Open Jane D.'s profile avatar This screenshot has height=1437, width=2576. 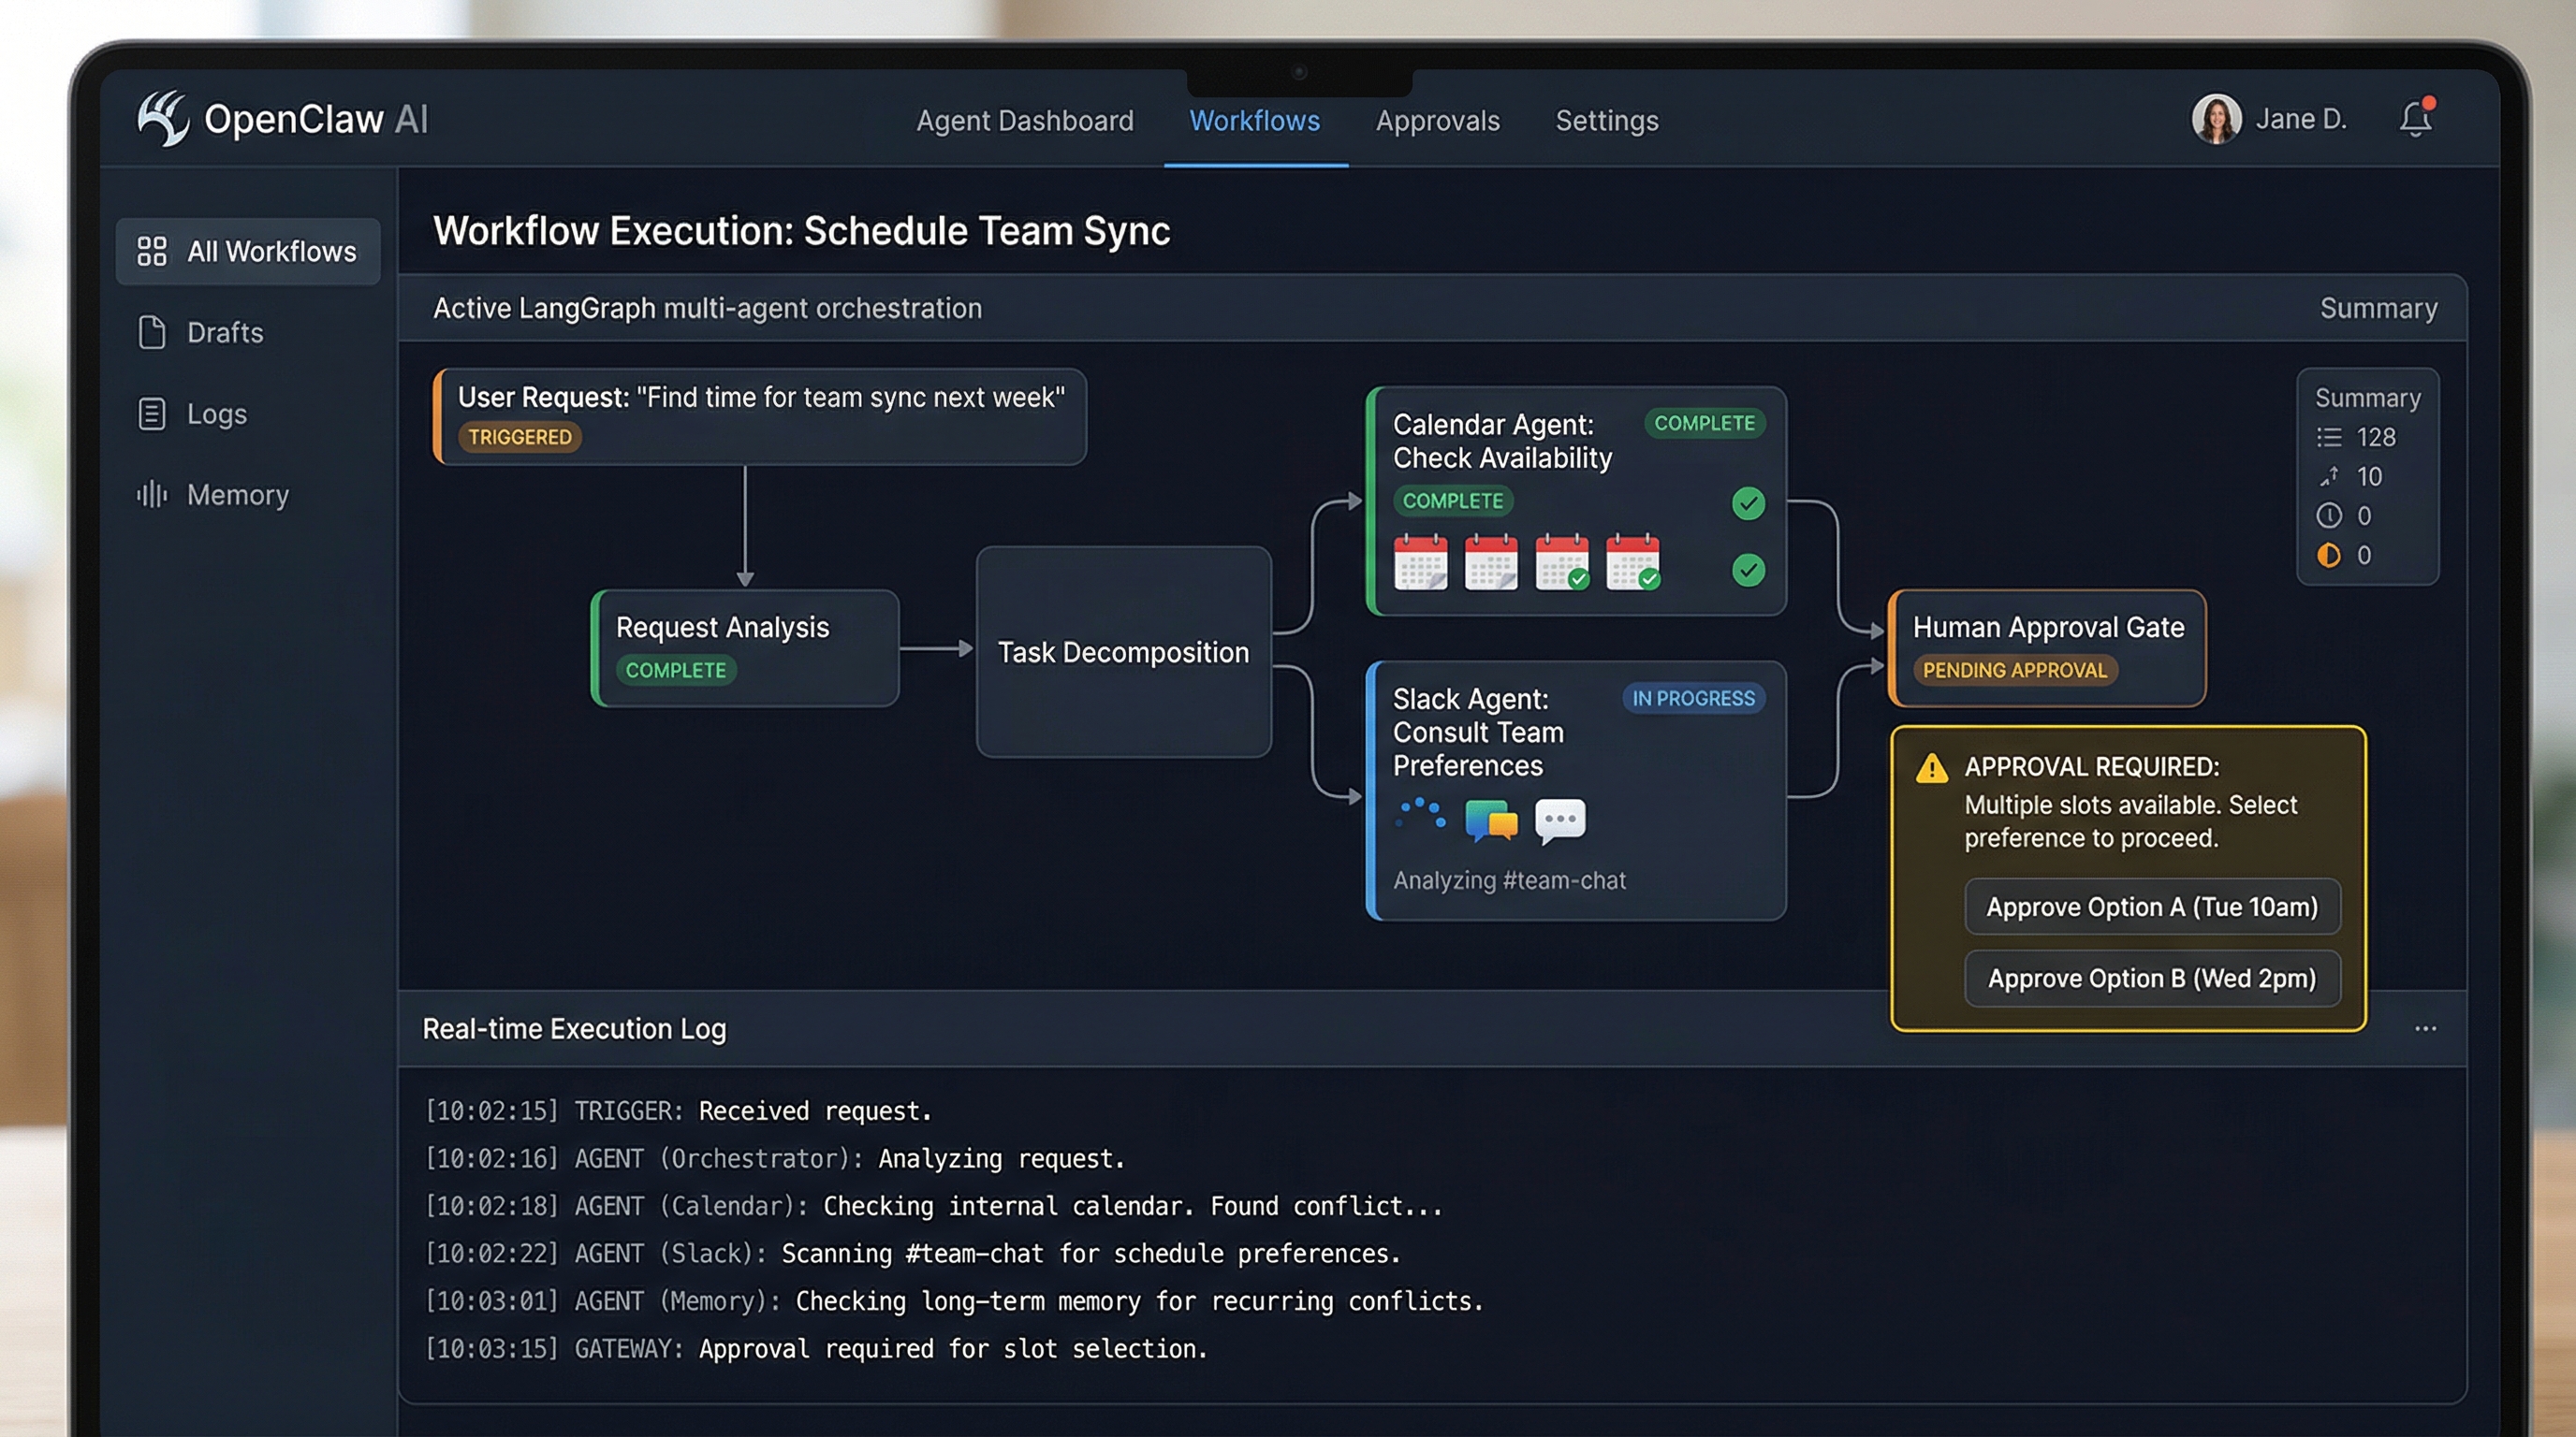2217,118
